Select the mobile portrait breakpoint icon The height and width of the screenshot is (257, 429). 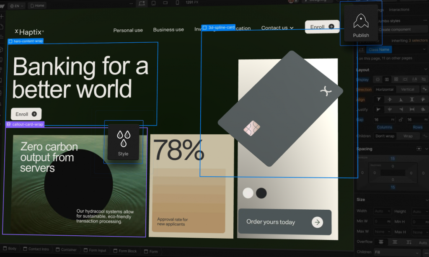[x=177, y=3]
